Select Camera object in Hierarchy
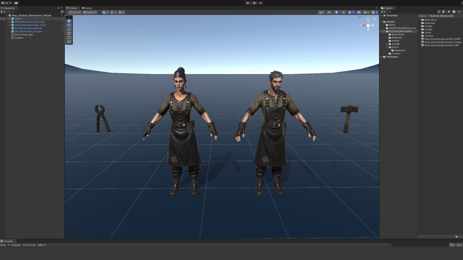The height and width of the screenshot is (260, 463). [x=17, y=38]
